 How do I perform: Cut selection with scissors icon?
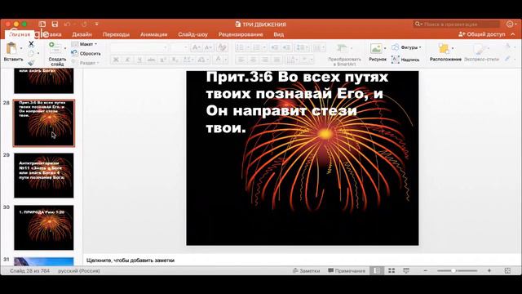click(31, 43)
